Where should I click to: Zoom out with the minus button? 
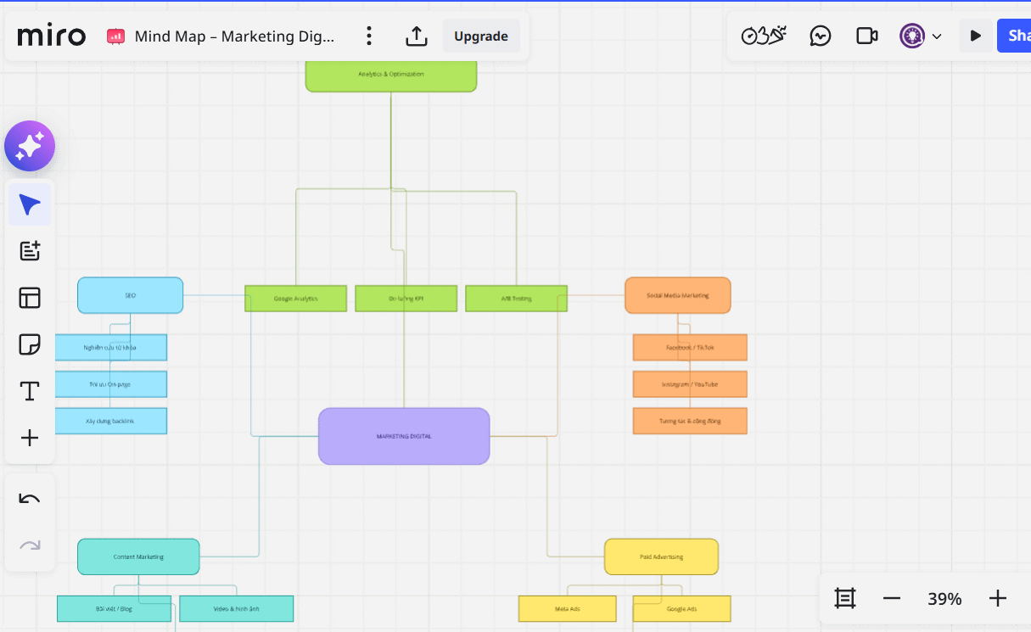pos(891,598)
